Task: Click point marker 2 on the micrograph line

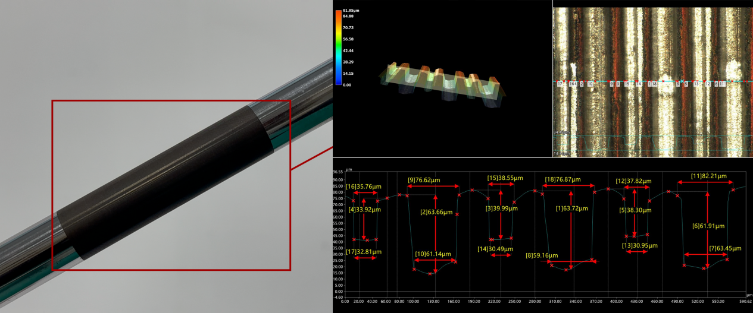Action: [x=582, y=84]
